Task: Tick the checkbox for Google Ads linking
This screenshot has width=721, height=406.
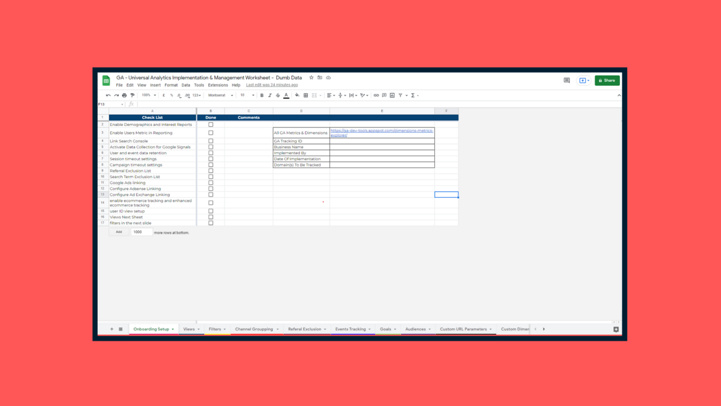Action: point(211,182)
